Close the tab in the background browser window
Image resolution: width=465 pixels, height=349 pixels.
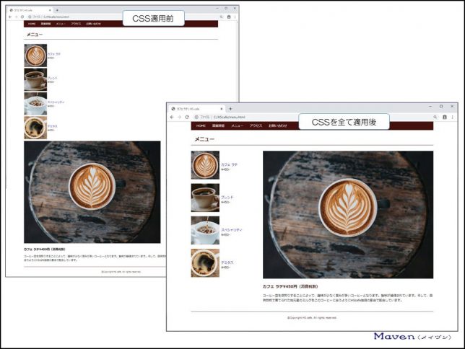click(x=50, y=10)
